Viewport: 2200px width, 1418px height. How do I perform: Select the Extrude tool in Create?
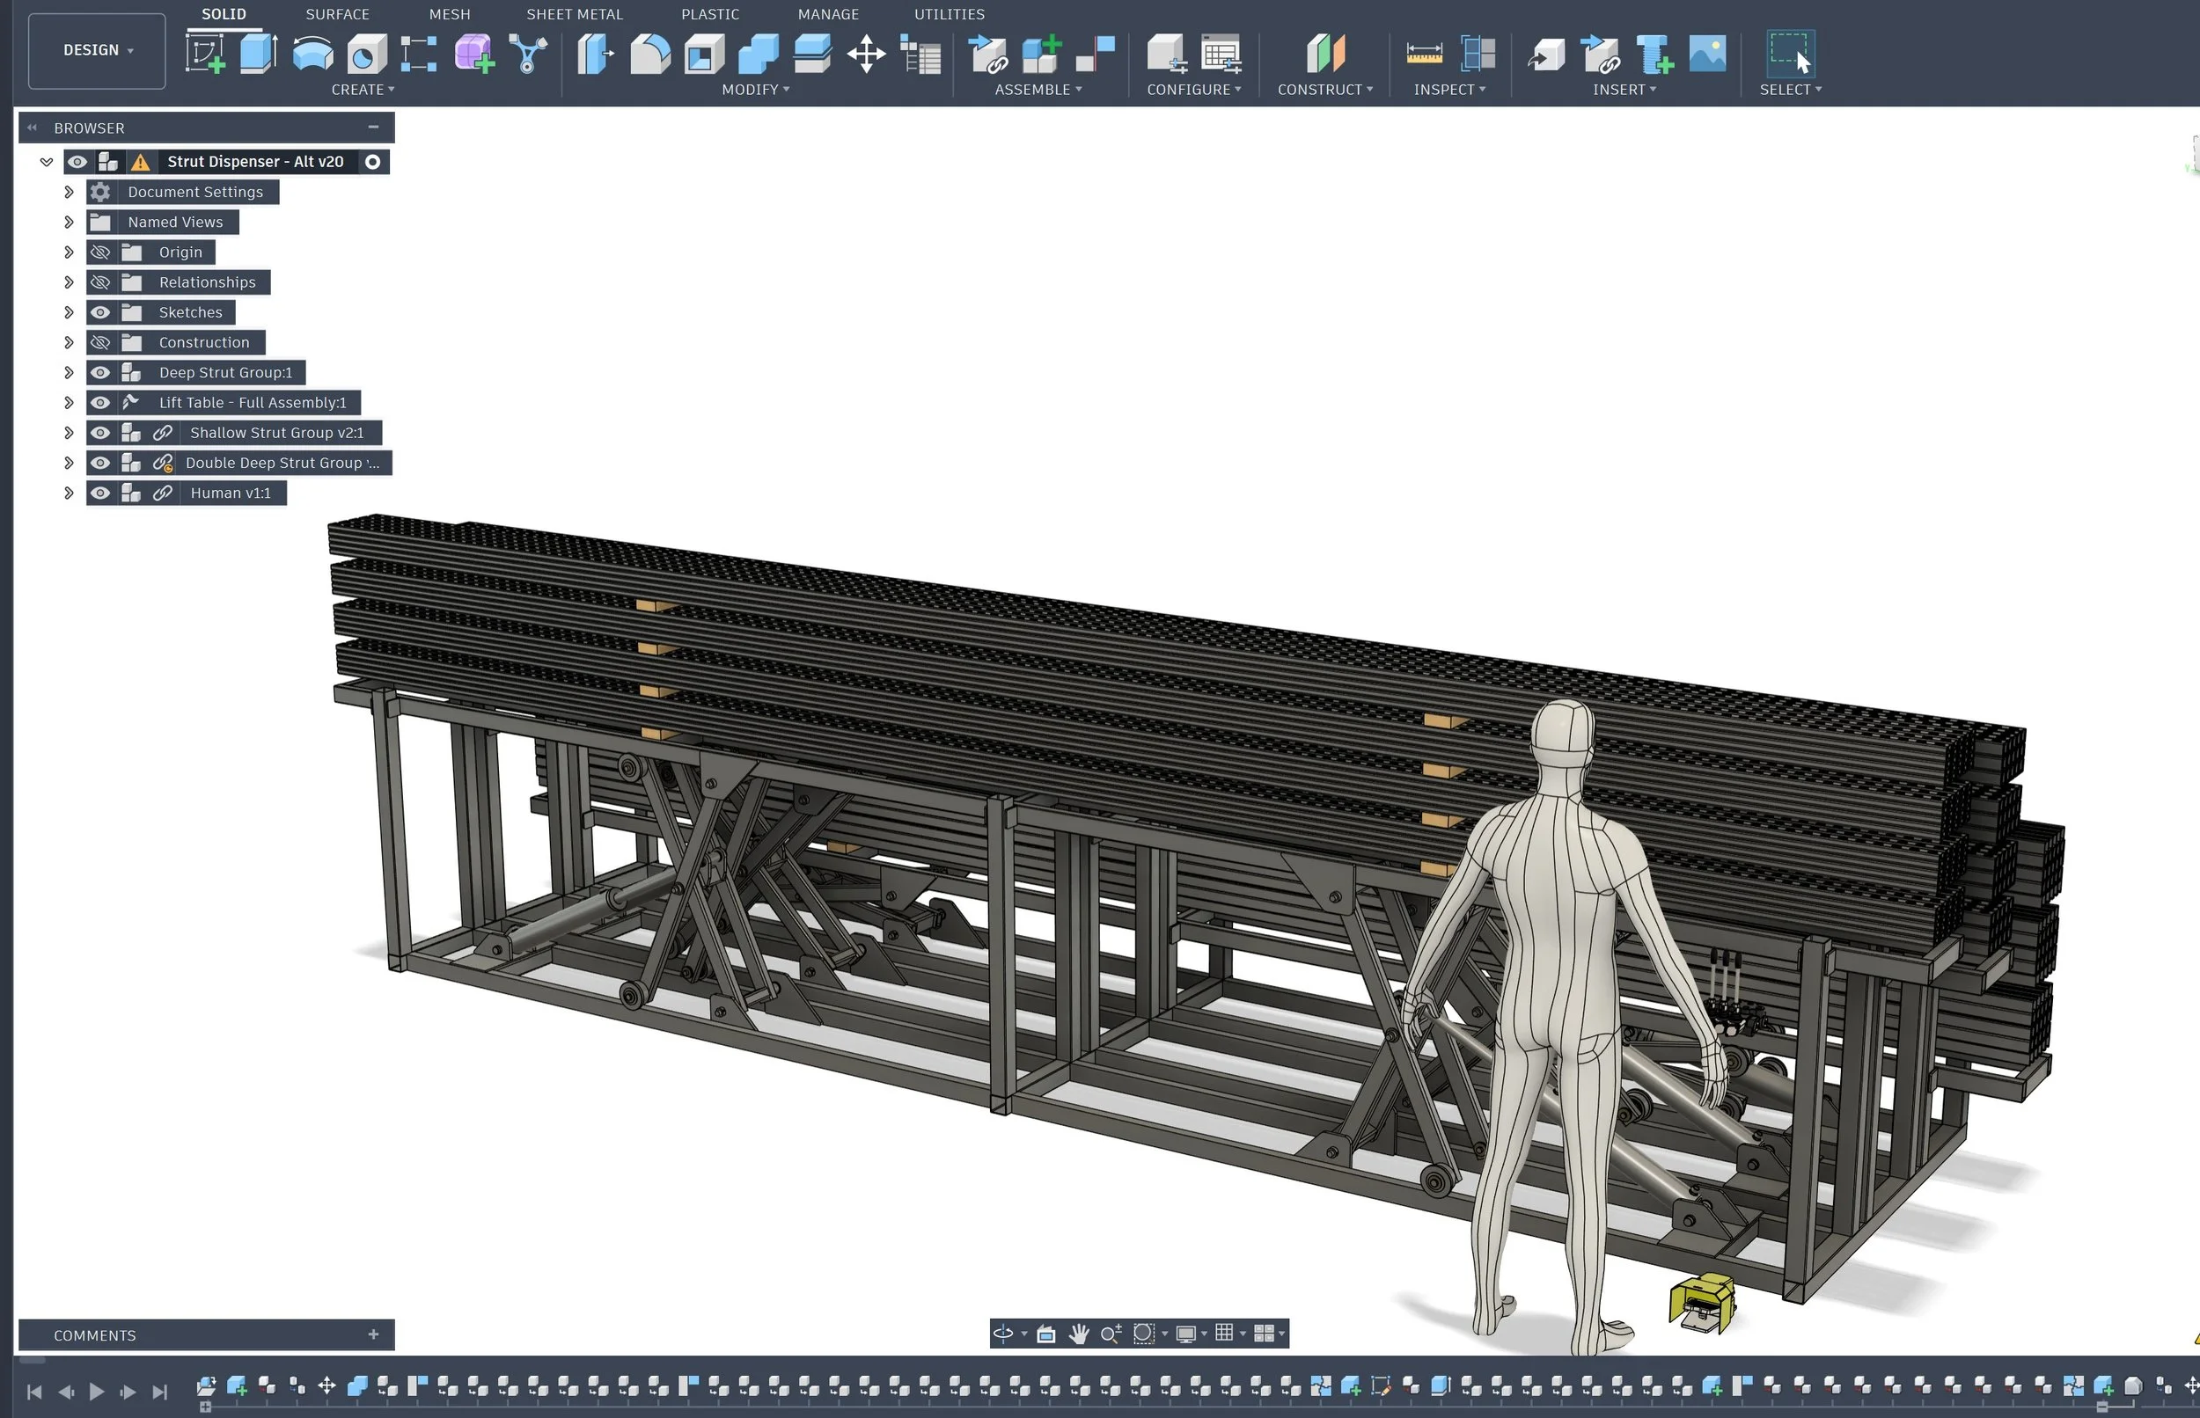(x=259, y=54)
